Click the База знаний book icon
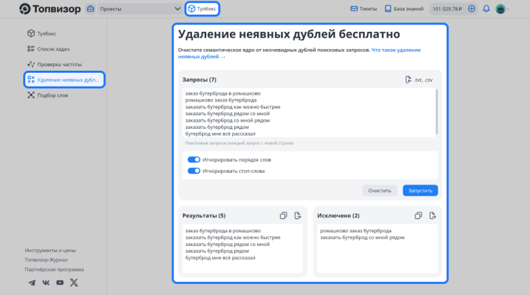The width and height of the screenshot is (530, 295). tap(388, 9)
